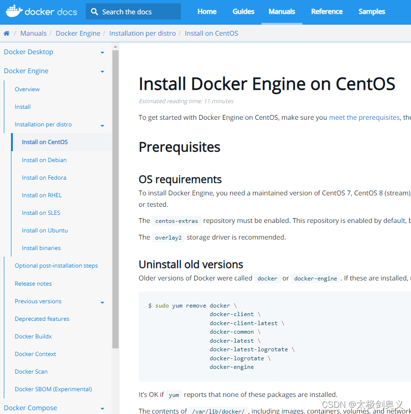The height and width of the screenshot is (414, 411).
Task: Collapse Docker Engine sidebar arrow
Action: (x=102, y=72)
